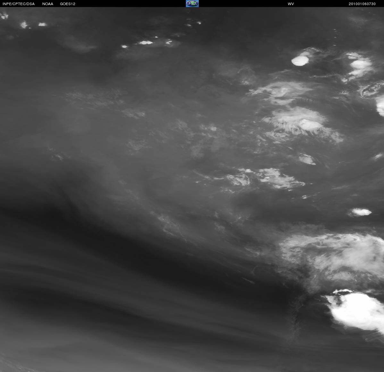Image resolution: width=384 pixels, height=372 pixels.
Task: Click the INPE/CPTEC/DSA label
Action: (19, 4)
